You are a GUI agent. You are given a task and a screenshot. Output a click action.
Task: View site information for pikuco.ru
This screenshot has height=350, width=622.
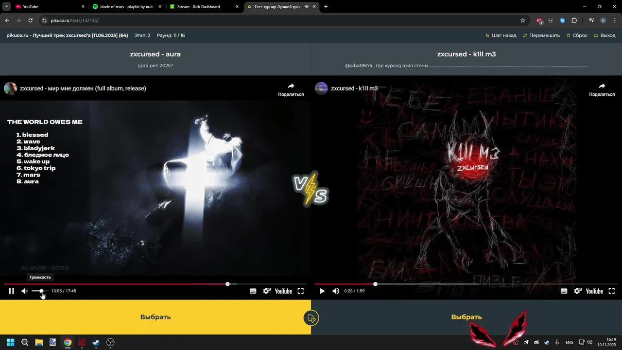pyautogui.click(x=44, y=20)
